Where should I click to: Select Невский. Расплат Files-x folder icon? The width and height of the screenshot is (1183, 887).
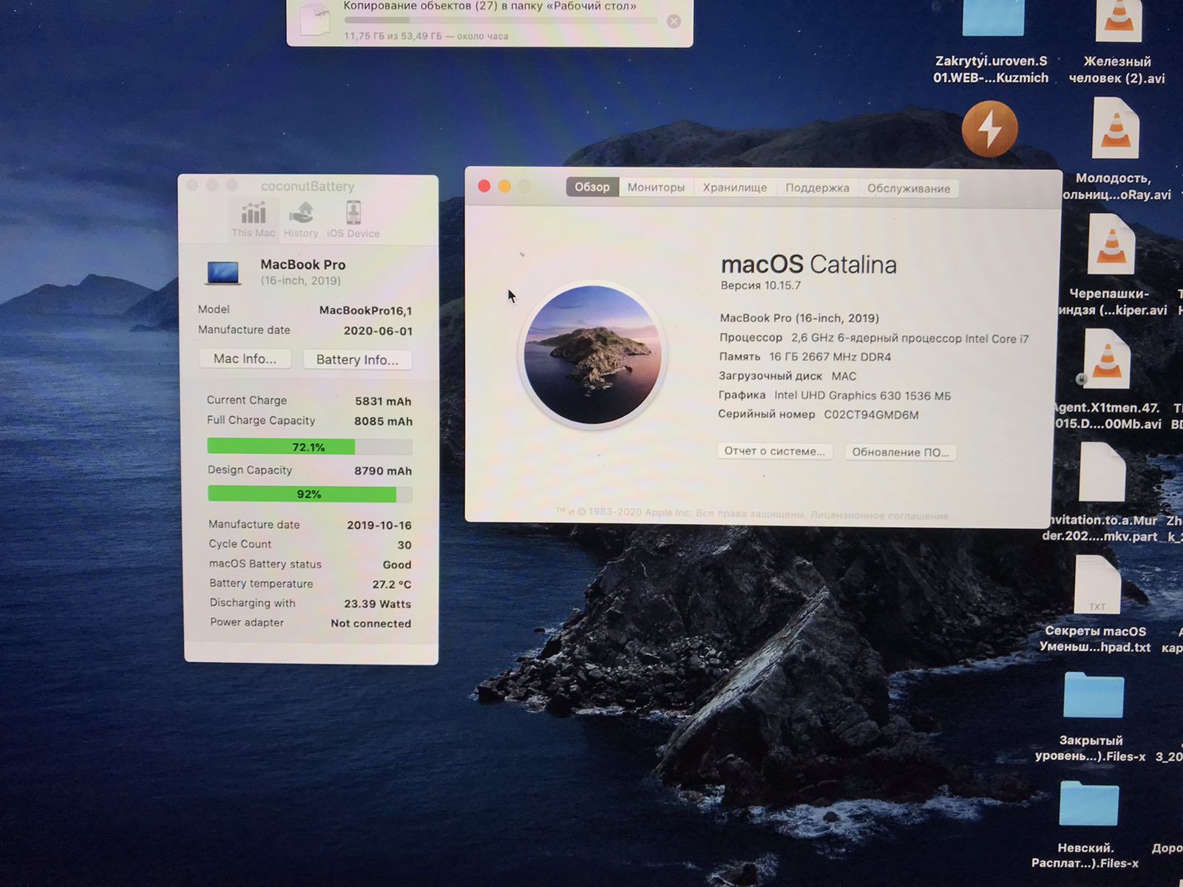1088,803
